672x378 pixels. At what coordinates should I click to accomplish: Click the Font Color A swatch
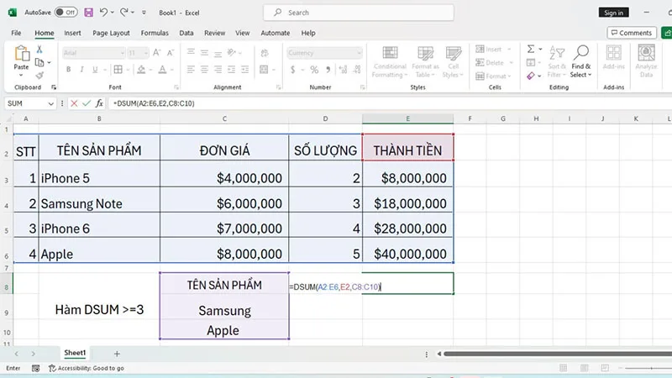tap(162, 70)
